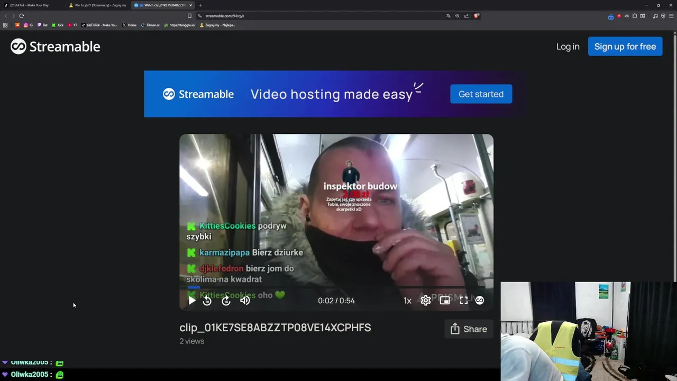The width and height of the screenshot is (677, 381).
Task: Play the Streamable video
Action: click(x=192, y=301)
